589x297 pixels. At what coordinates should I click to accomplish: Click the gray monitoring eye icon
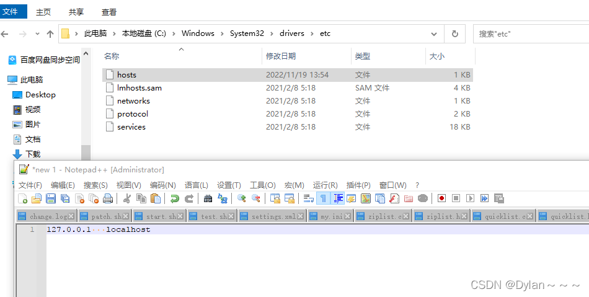423,198
